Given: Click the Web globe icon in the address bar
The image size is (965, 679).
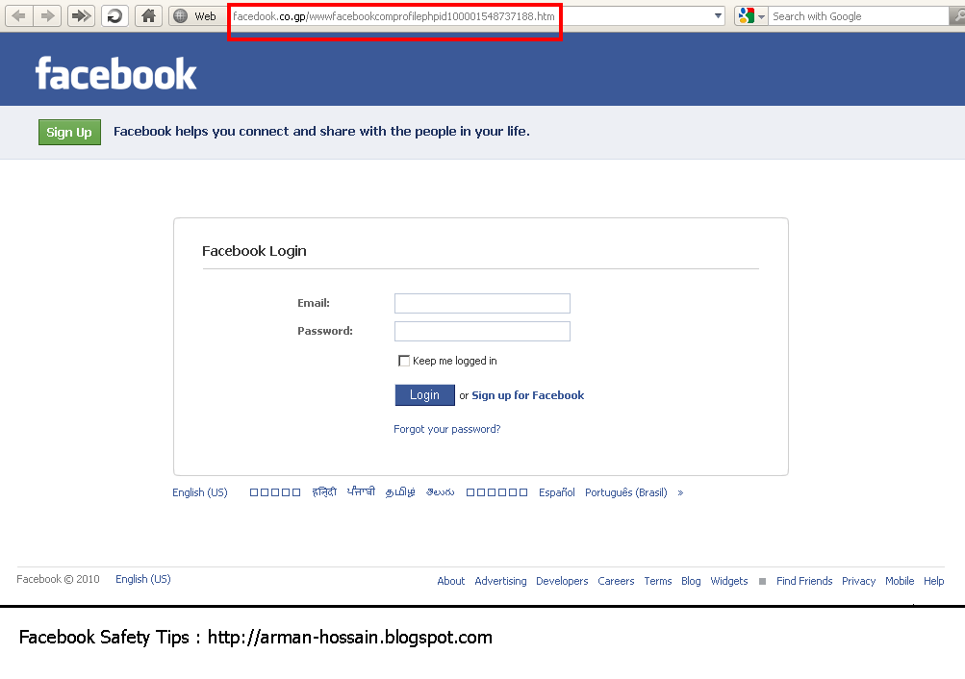Looking at the screenshot, I should click(180, 16).
